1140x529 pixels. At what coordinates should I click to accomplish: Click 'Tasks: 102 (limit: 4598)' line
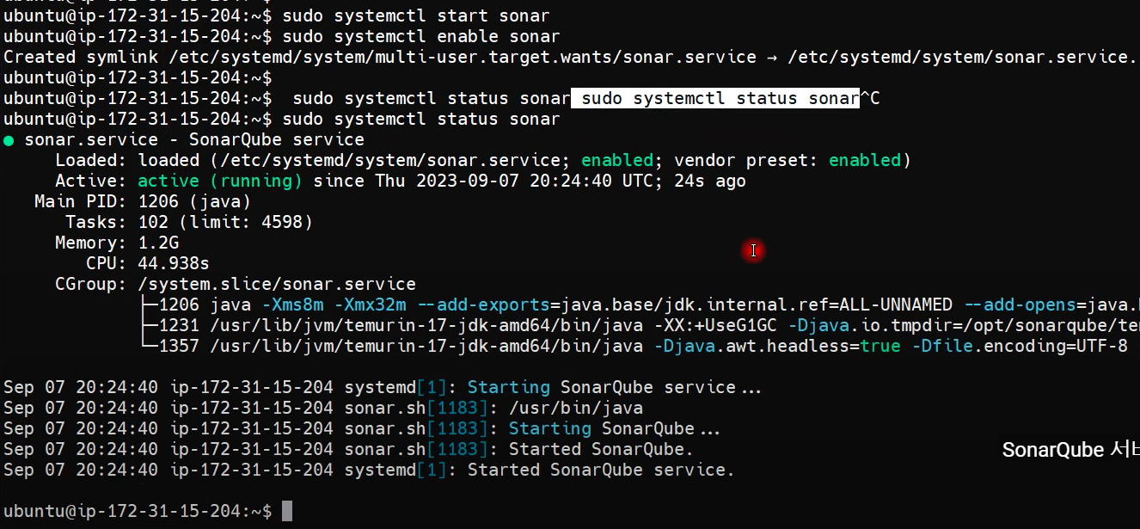click(x=189, y=222)
